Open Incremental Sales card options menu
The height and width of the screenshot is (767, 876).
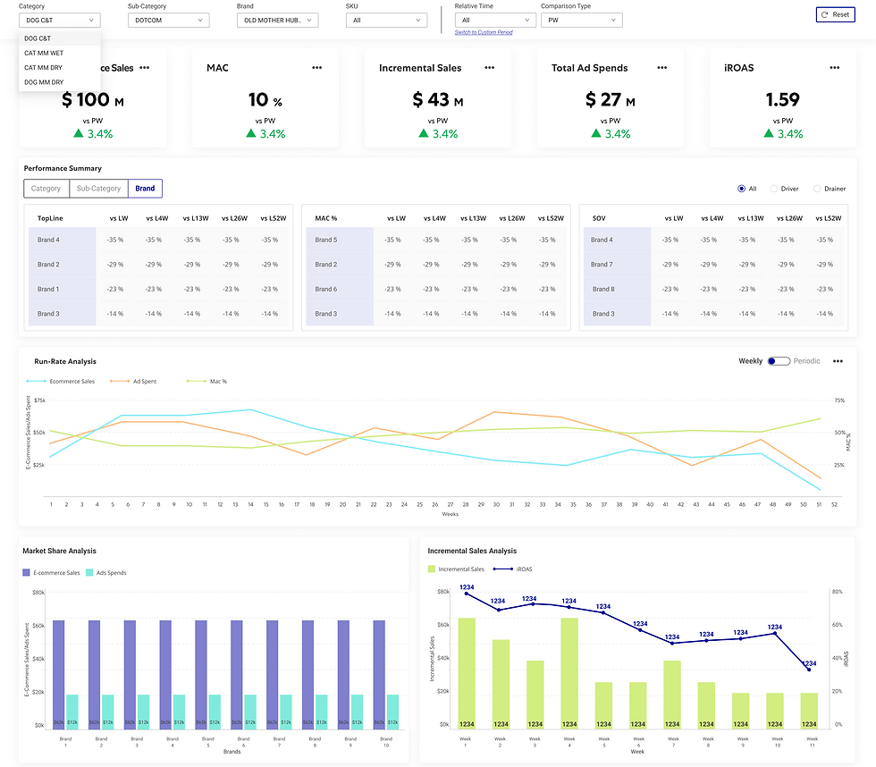pos(490,68)
